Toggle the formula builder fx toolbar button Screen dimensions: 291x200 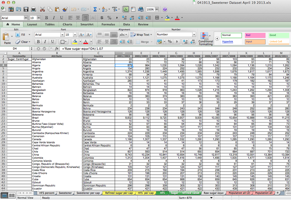[126, 9]
